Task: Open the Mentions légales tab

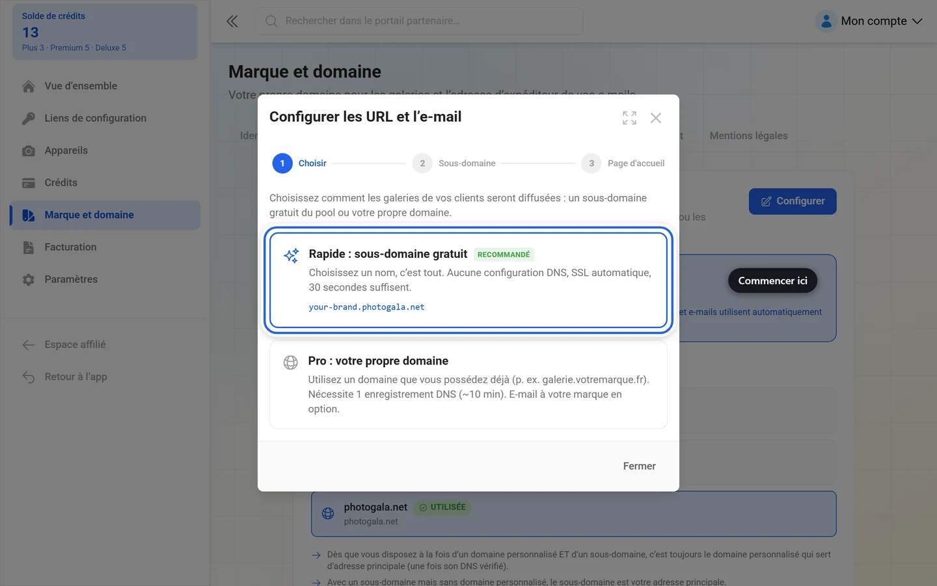Action: coord(748,135)
